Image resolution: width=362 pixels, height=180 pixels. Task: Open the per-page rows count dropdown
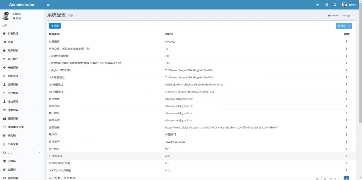[327, 178]
